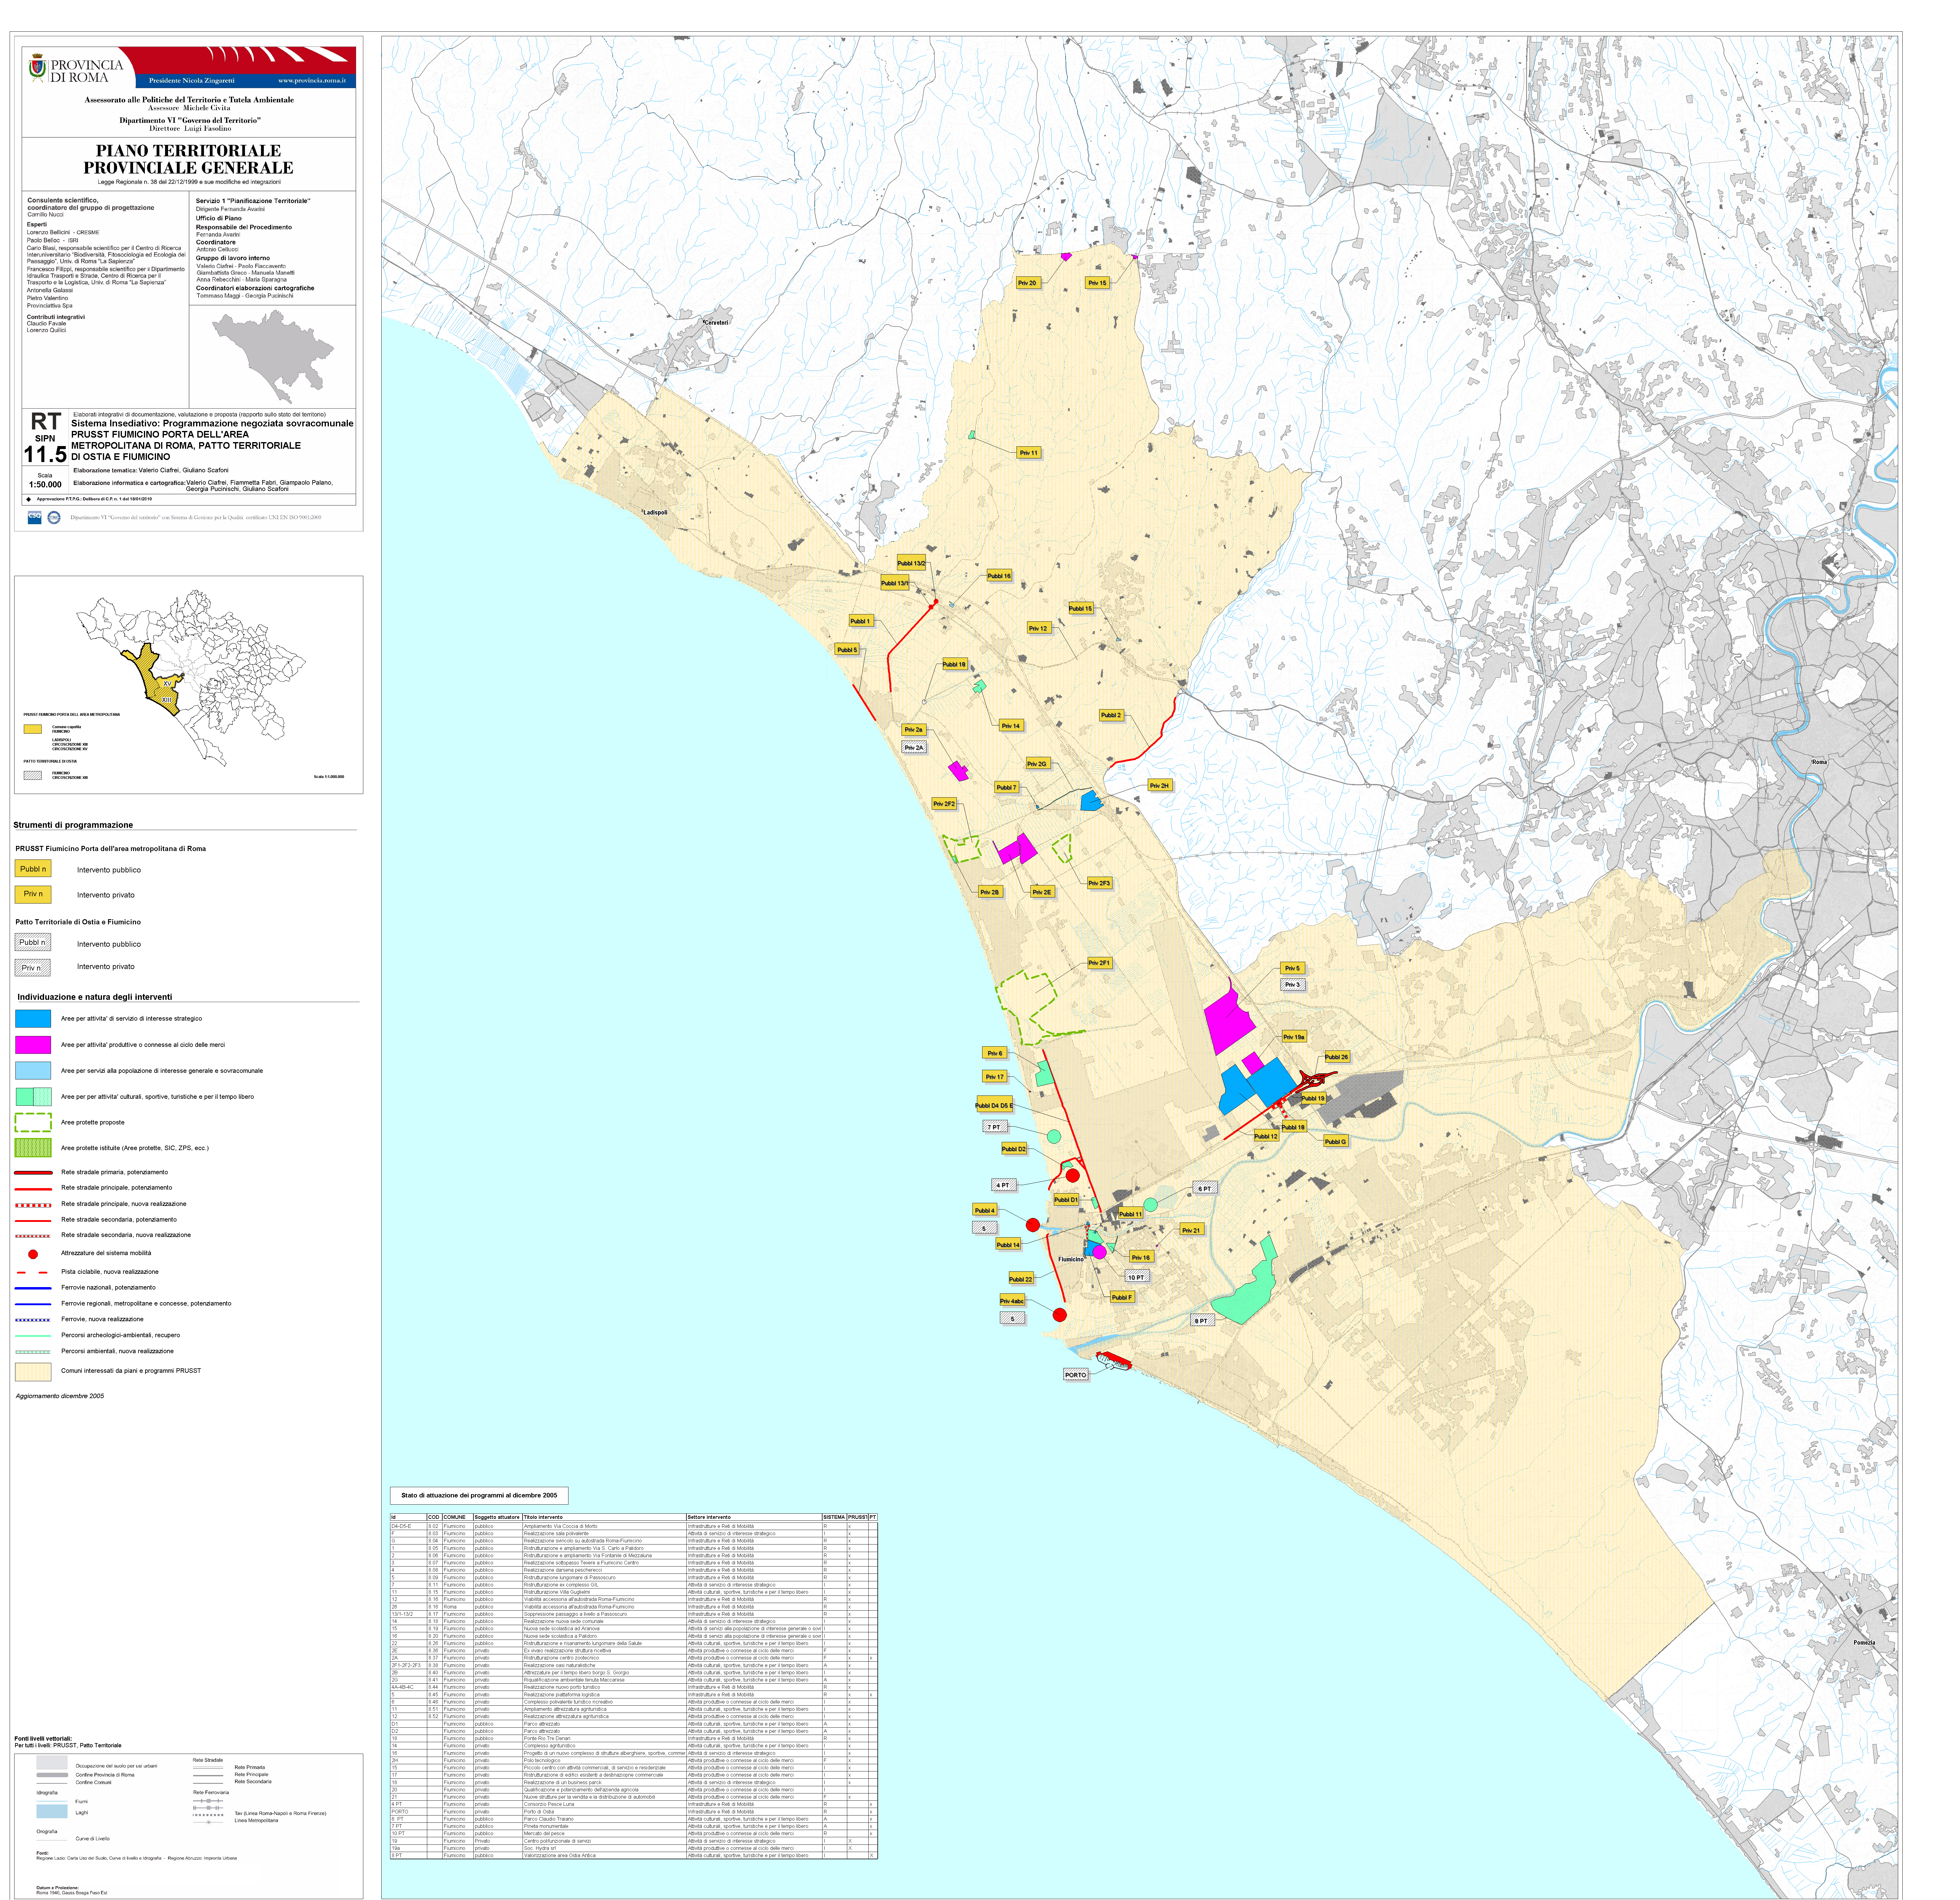Image resolution: width=1960 pixels, height=1900 pixels.
Task: Click the 'Pubbl 2' map label
Action: tap(1111, 715)
